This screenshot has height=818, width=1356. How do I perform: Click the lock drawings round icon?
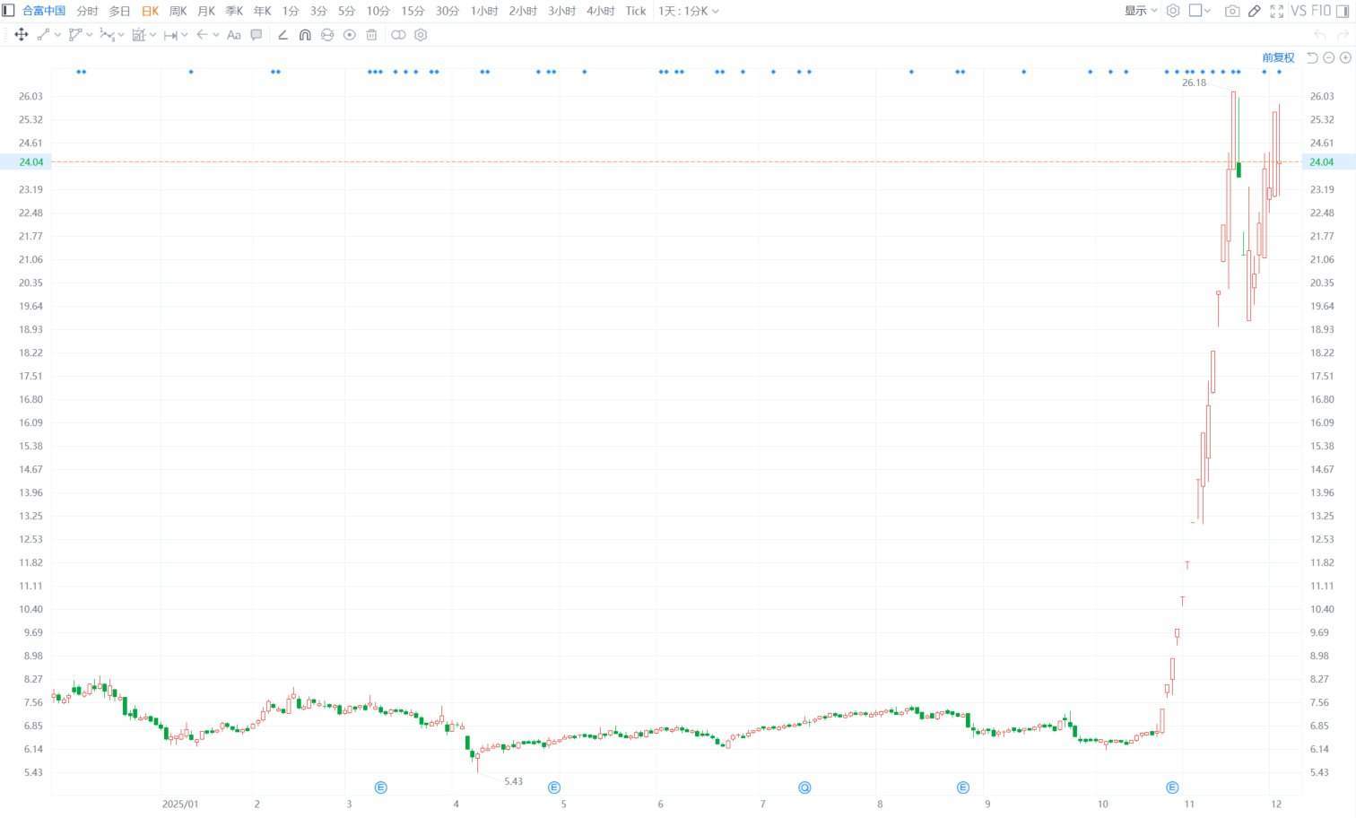[x=327, y=35]
